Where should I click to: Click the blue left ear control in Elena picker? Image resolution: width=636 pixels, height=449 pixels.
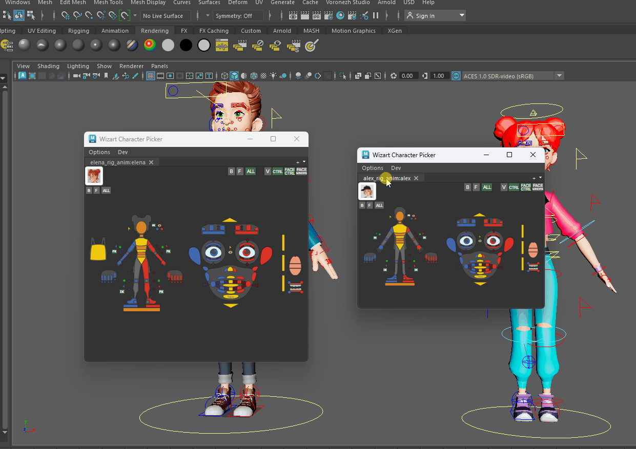195,255
